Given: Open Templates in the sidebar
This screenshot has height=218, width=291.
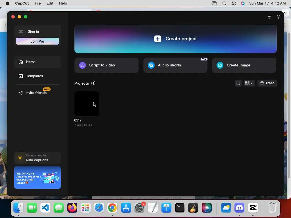Looking at the screenshot, I should [38, 76].
